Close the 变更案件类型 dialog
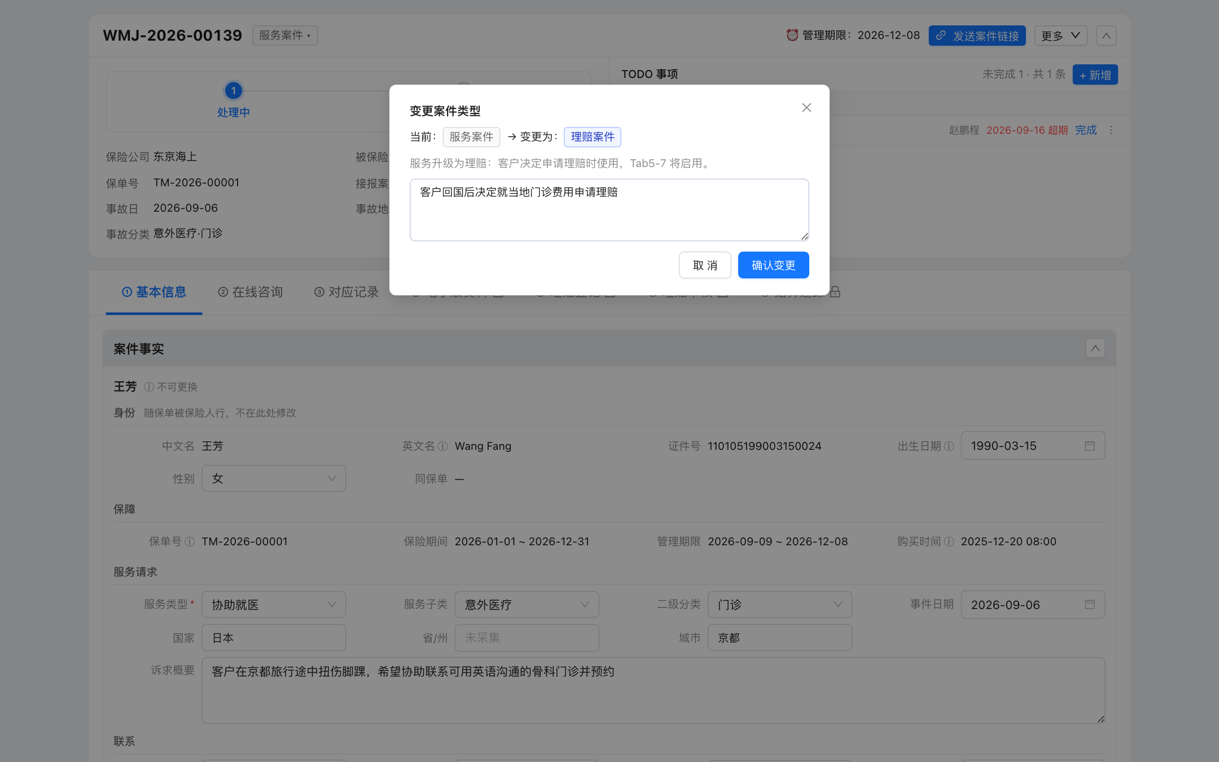The height and width of the screenshot is (762, 1219). pyautogui.click(x=806, y=107)
